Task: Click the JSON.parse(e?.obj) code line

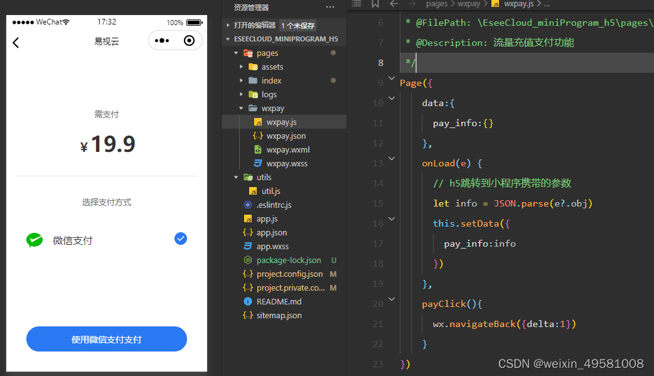Action: click(513, 203)
